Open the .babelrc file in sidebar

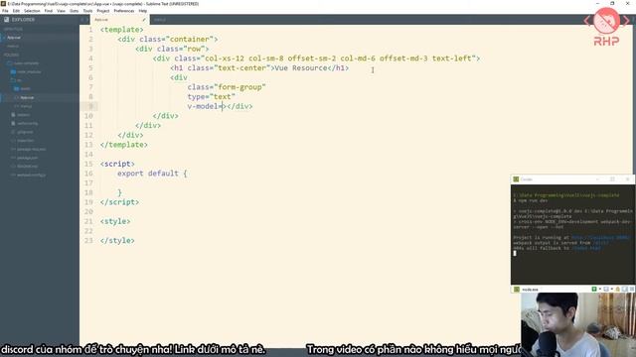coord(23,115)
